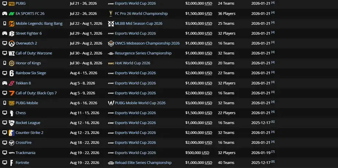This screenshot has width=338, height=168.
Task: Open Esports World Cup 2026 link in Chess row
Action: click(135, 113)
